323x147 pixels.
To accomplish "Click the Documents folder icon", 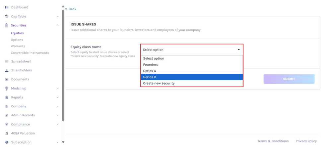I will [x=7, y=79].
